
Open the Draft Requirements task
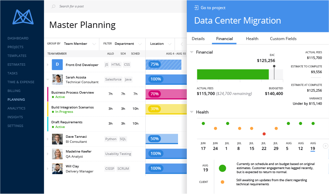67,122
